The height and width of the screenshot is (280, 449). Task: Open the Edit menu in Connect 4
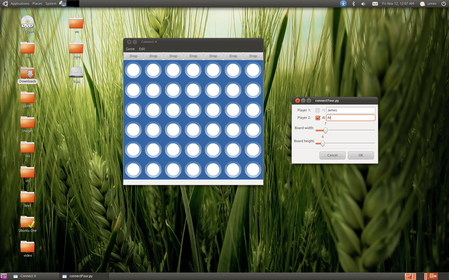142,49
